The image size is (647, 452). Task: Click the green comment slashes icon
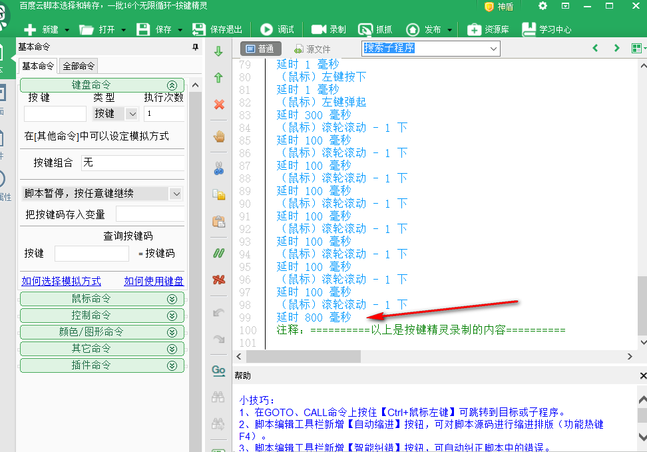tap(219, 253)
